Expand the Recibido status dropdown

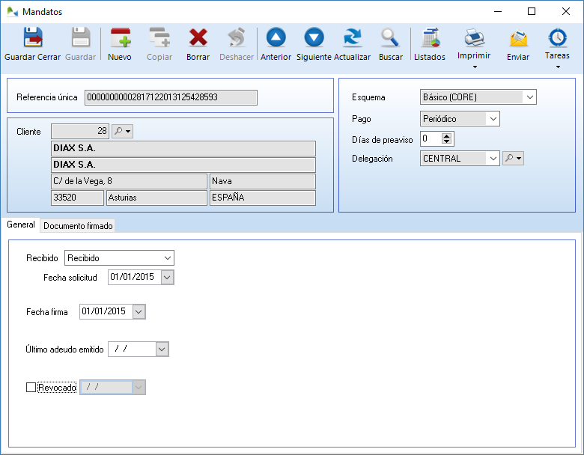point(167,258)
